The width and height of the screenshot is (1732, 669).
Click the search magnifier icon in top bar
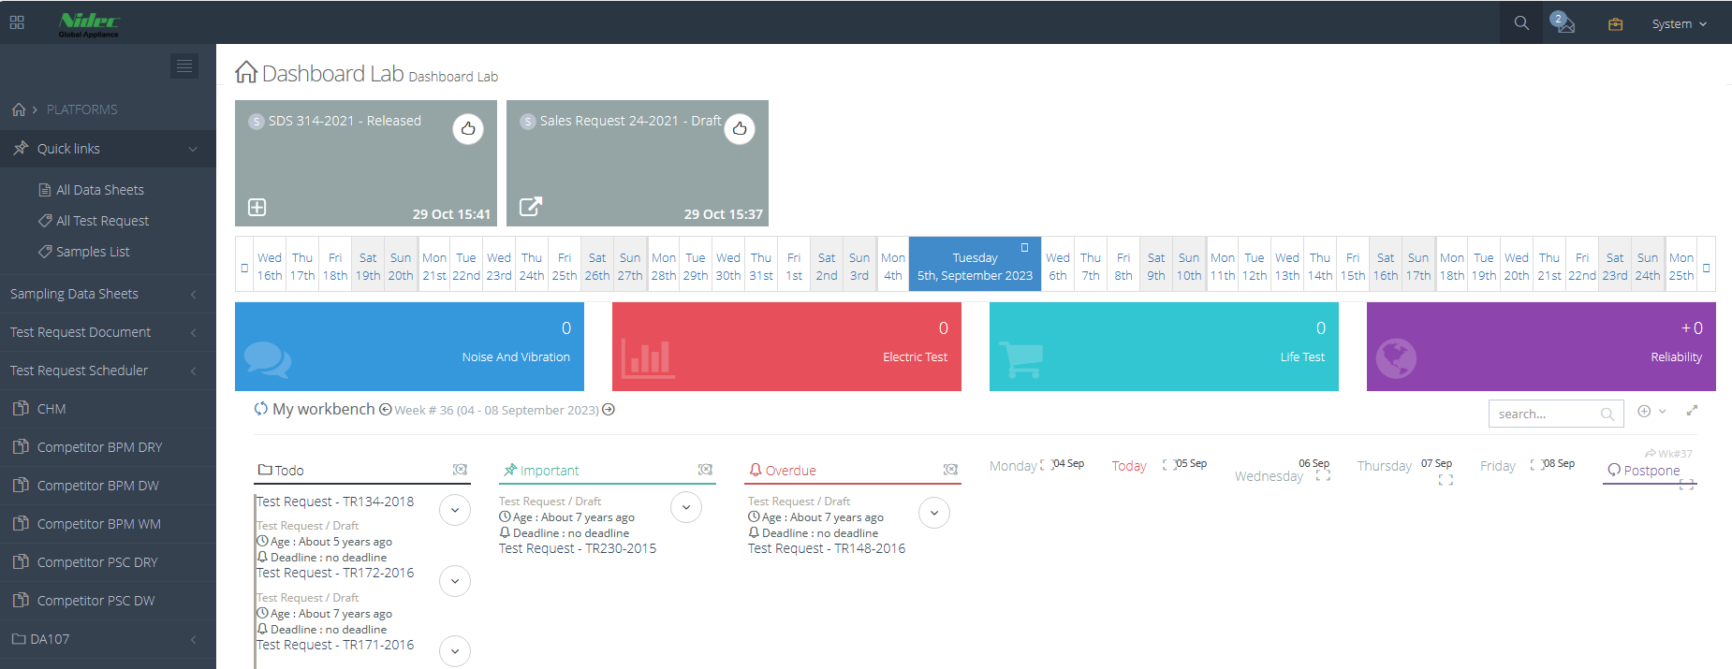[1521, 23]
